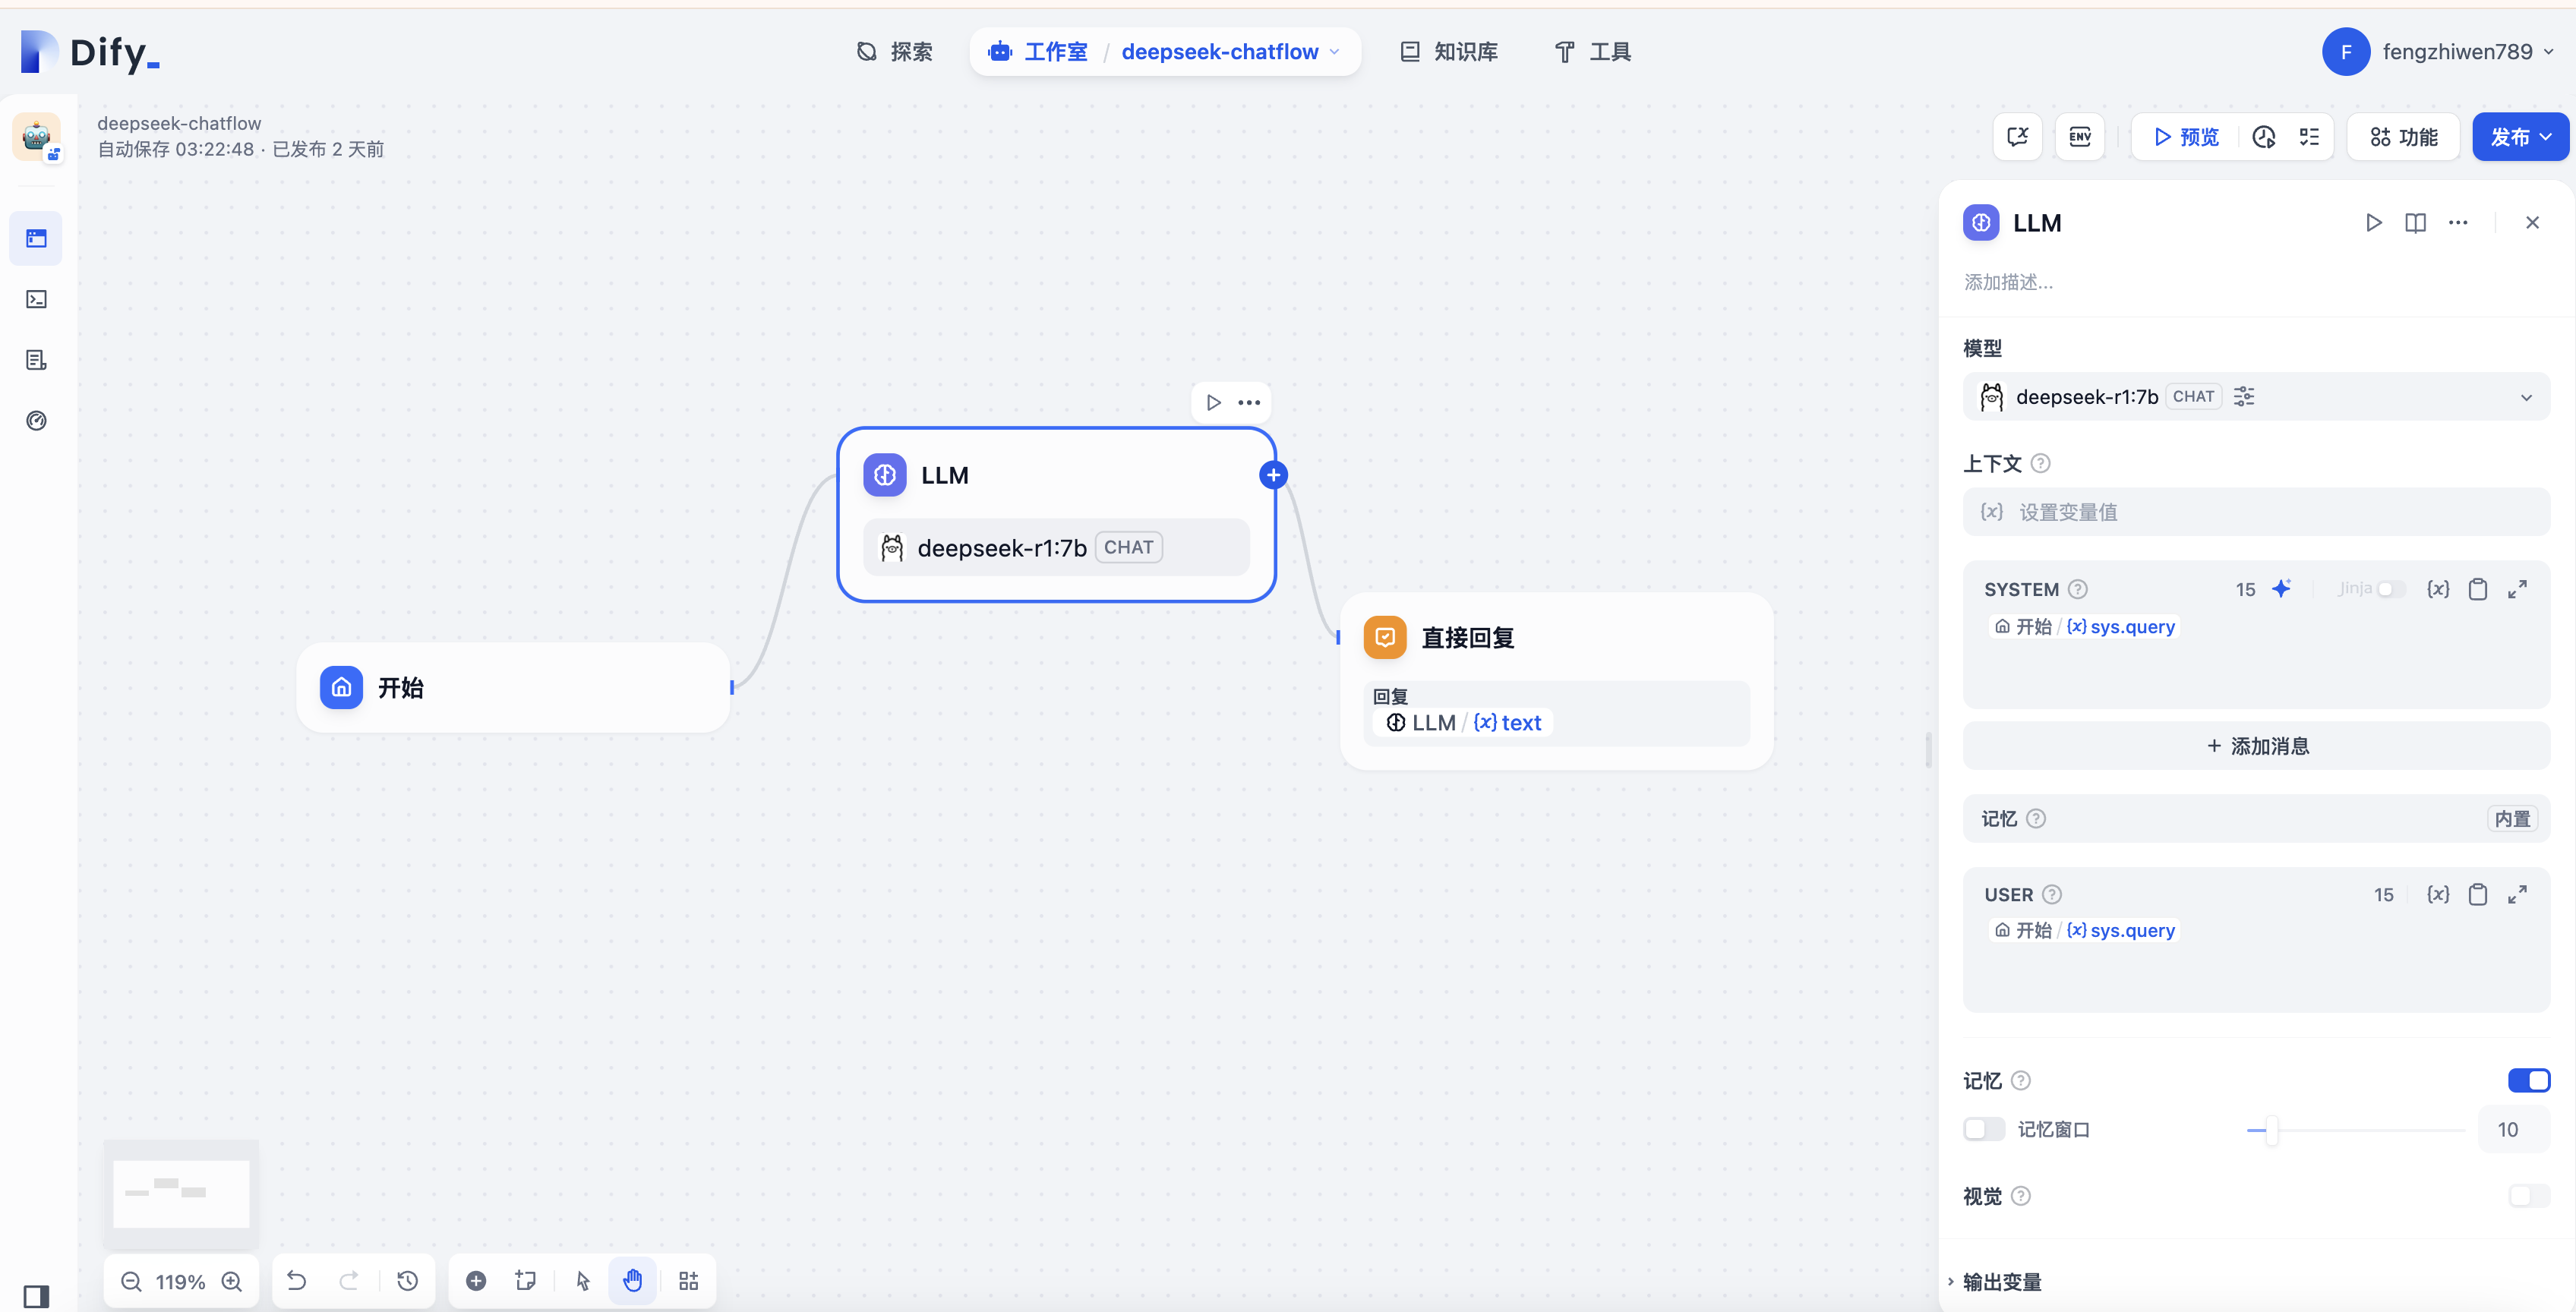Open the 发布 publish dropdown
This screenshot has height=1312, width=2576.
[2520, 137]
